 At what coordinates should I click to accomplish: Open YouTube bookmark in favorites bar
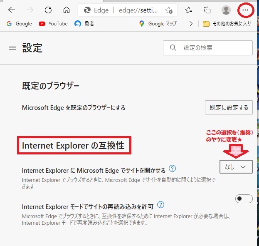53,24
